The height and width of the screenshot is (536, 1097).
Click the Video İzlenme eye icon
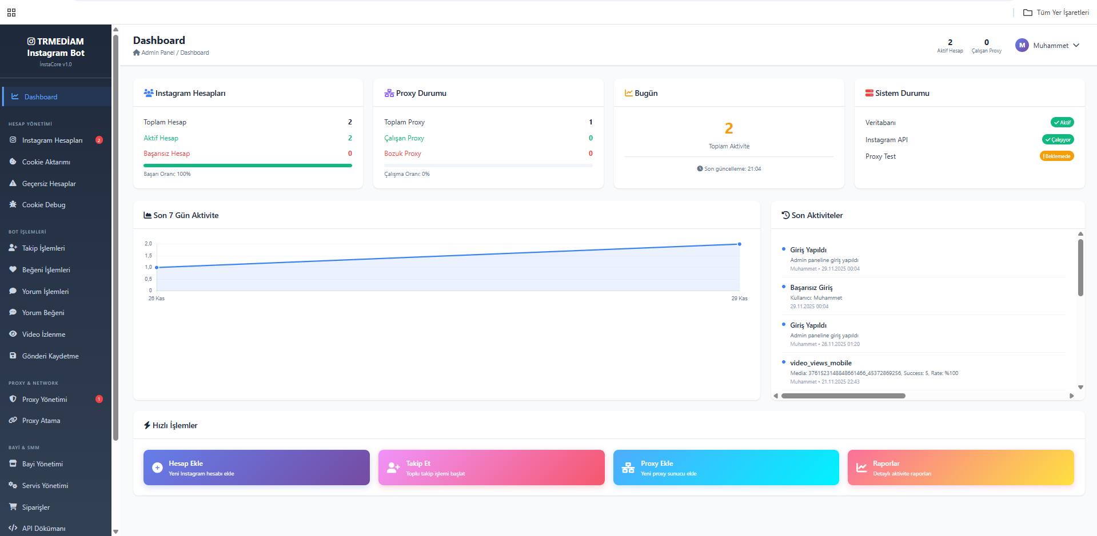tap(13, 334)
